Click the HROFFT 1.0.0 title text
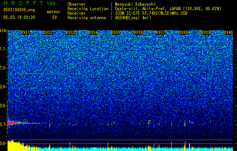237x151 pixels. point(30,3)
